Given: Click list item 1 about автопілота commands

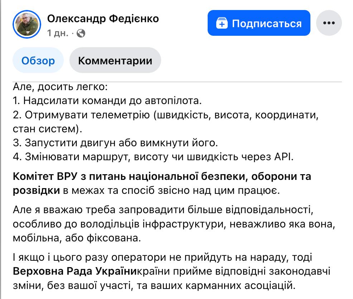Looking at the screenshot, I should [x=107, y=101].
